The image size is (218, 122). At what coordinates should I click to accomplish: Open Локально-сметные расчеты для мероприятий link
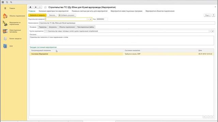90,11
